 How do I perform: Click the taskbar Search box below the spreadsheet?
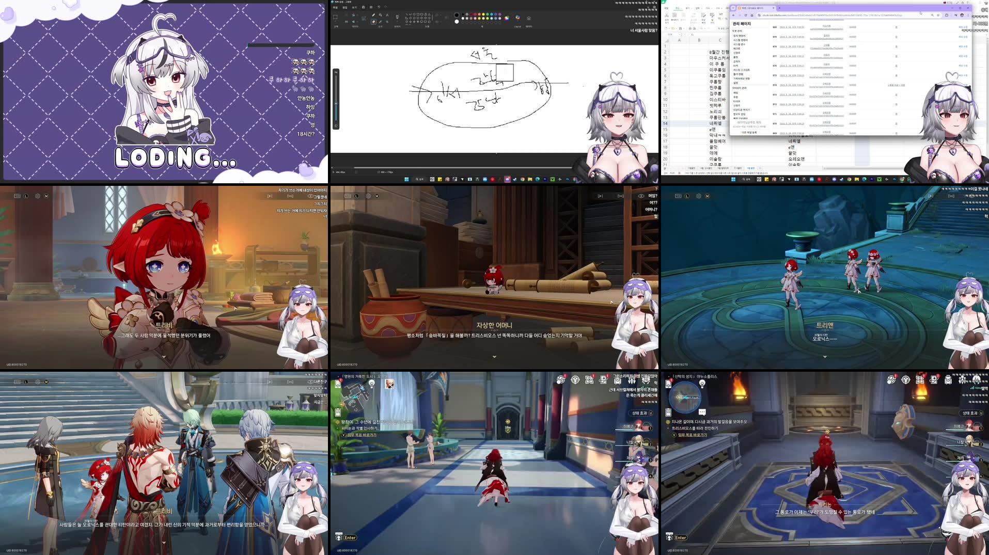click(747, 179)
